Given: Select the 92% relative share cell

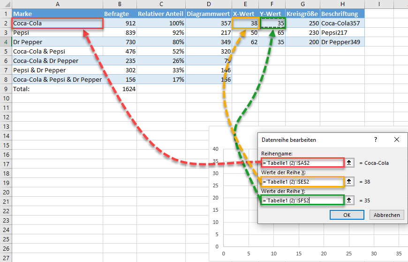Looking at the screenshot, I should [161, 32].
